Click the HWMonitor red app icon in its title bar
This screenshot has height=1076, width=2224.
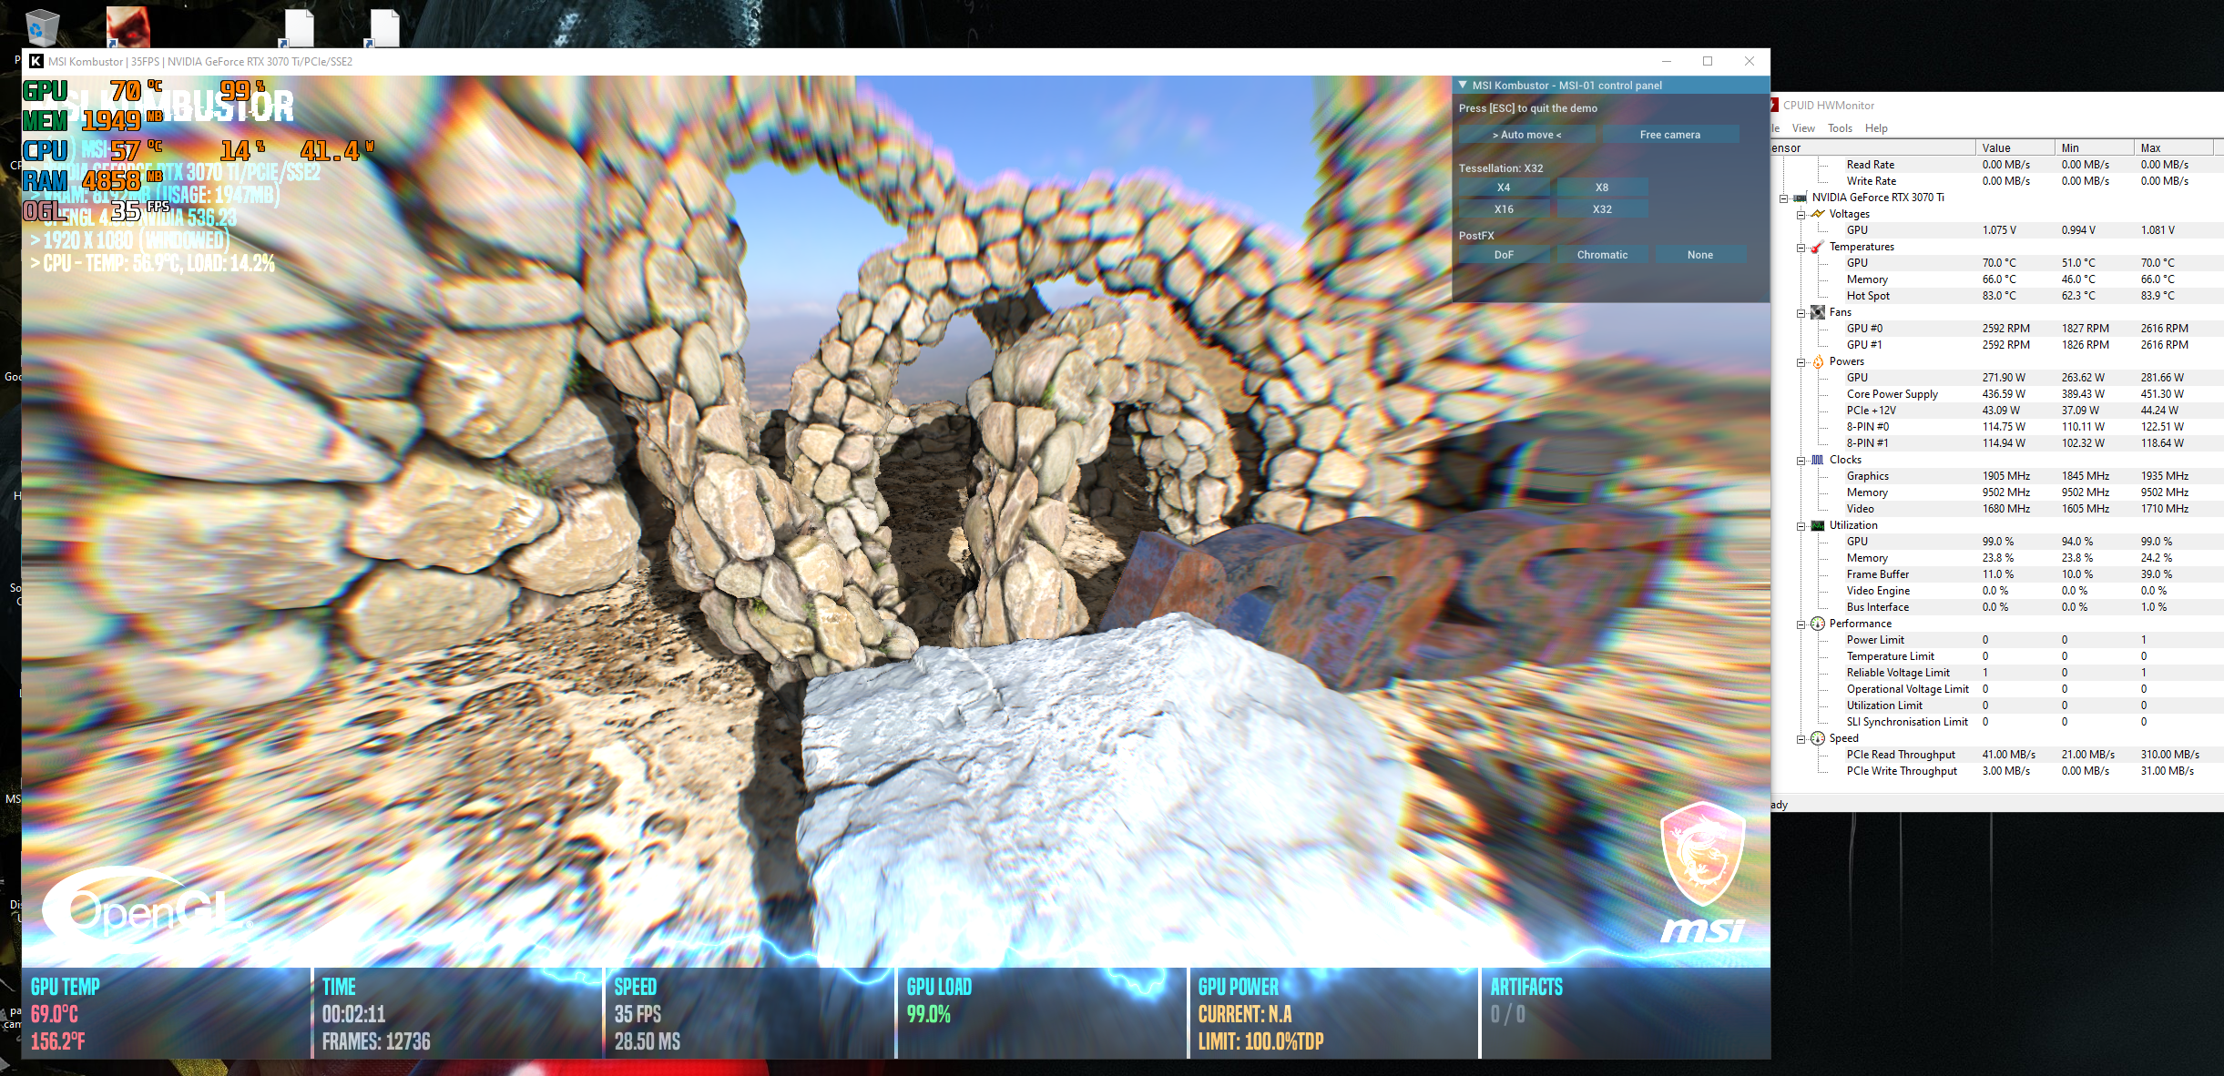click(1774, 105)
